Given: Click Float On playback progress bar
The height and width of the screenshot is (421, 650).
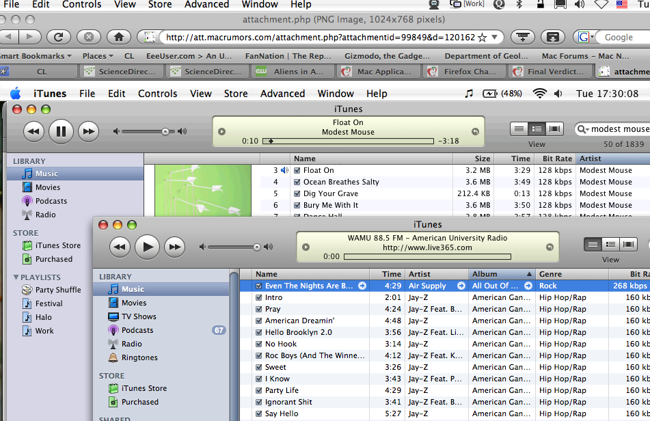Looking at the screenshot, I should 348,141.
